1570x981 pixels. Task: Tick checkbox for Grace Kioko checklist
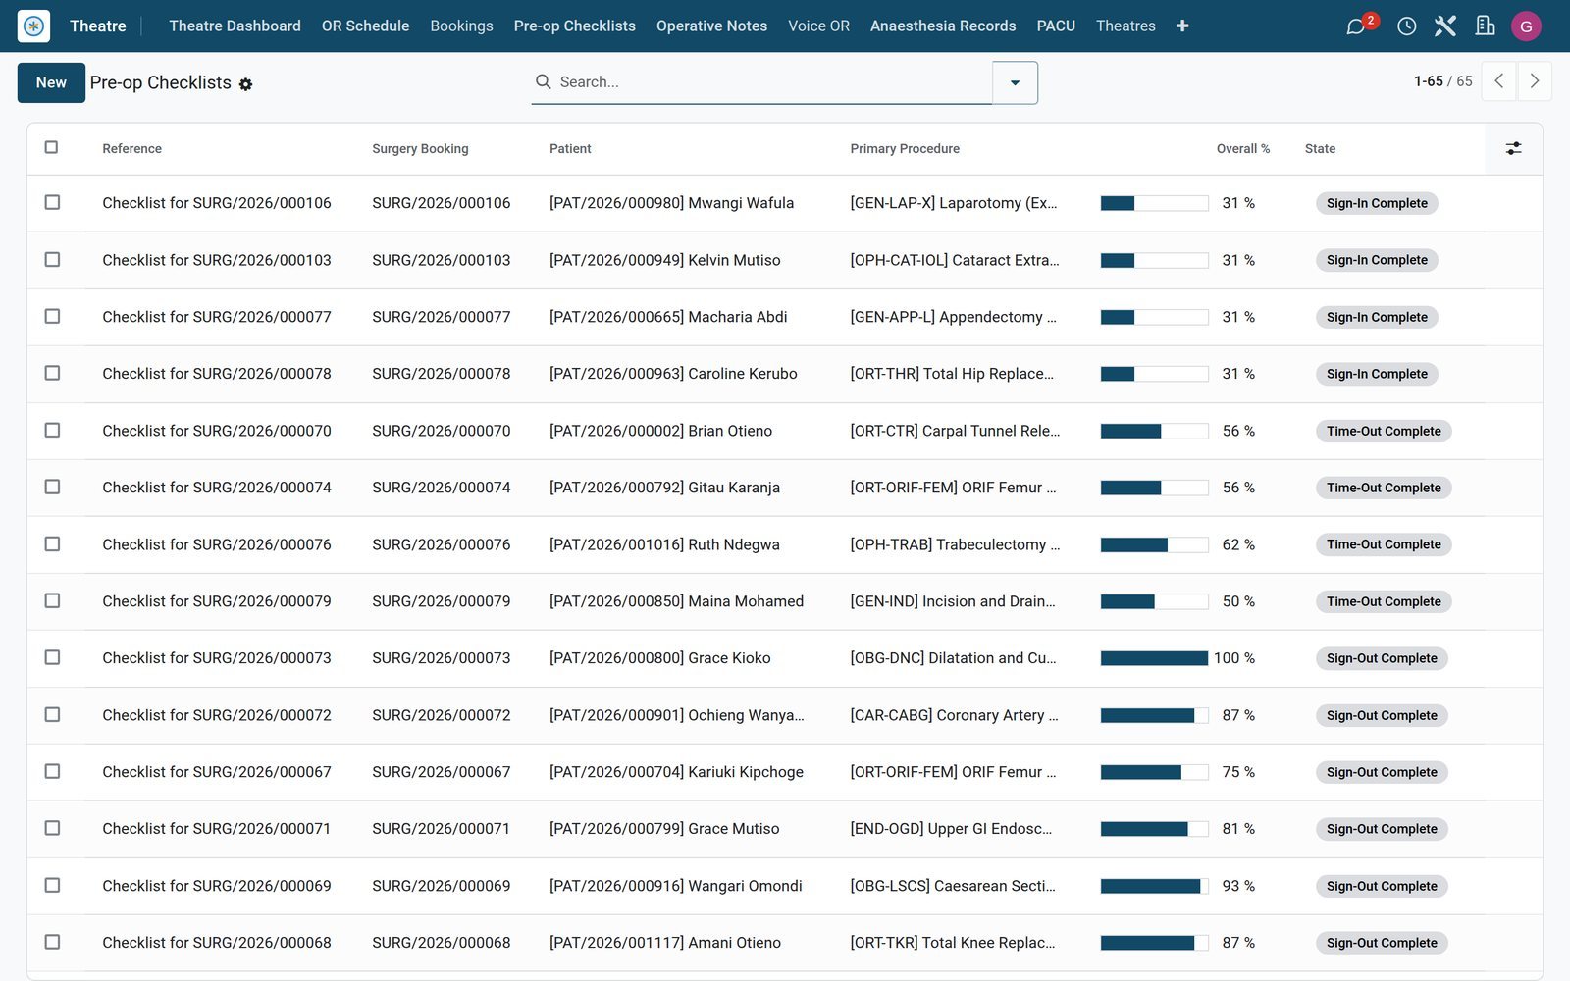pos(52,657)
